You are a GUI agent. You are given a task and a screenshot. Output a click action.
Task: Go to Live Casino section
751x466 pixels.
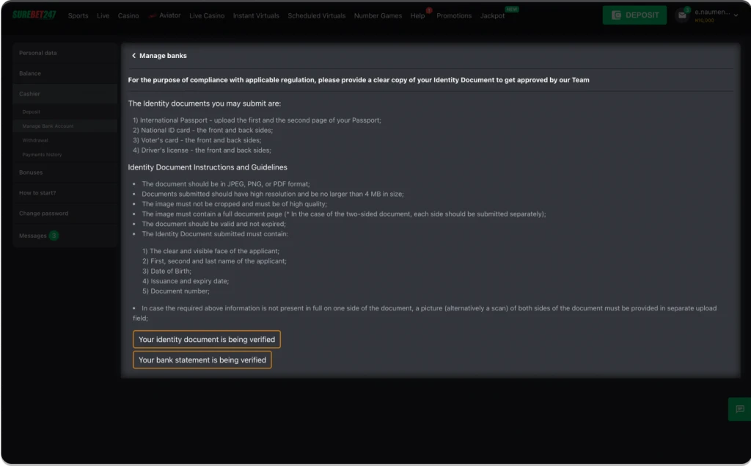click(207, 15)
